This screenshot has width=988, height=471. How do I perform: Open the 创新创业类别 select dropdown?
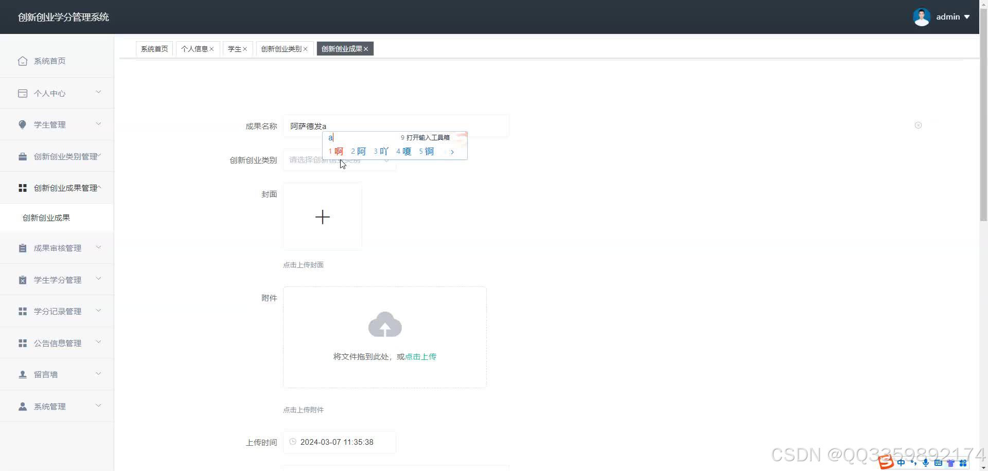coord(340,160)
